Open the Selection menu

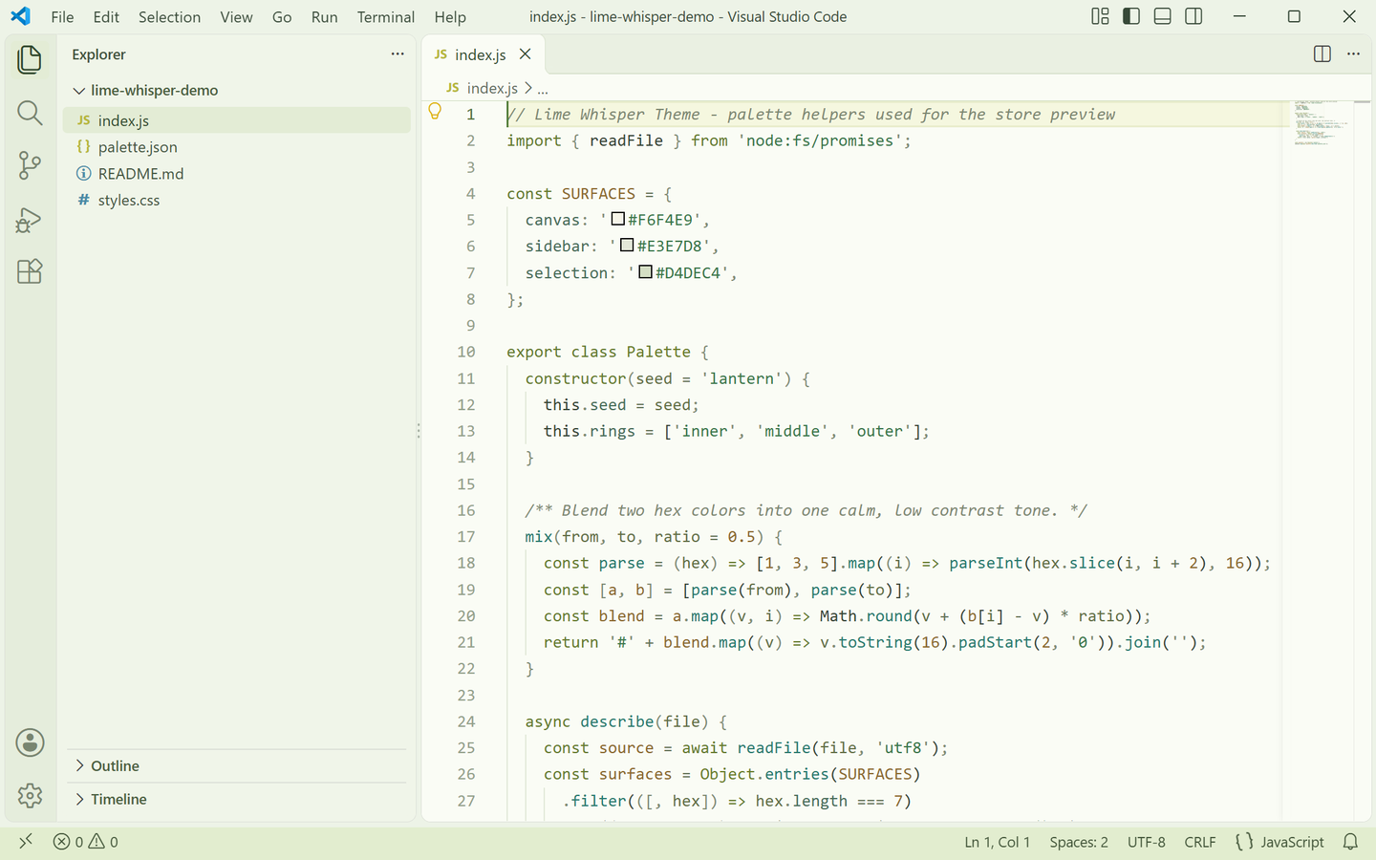click(x=169, y=17)
